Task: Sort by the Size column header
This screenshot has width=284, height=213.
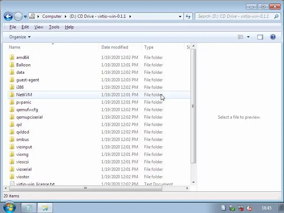Action: [x=188, y=47]
